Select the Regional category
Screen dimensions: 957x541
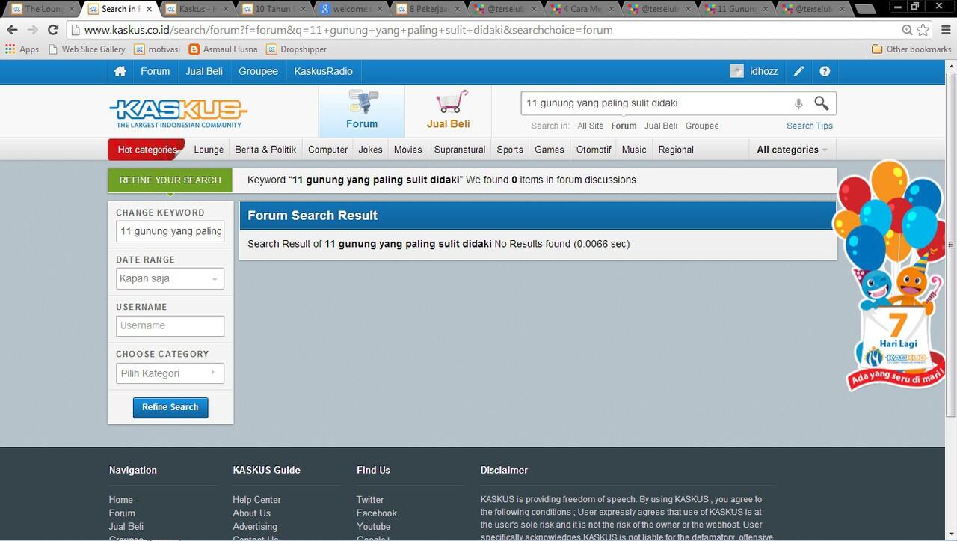point(676,150)
